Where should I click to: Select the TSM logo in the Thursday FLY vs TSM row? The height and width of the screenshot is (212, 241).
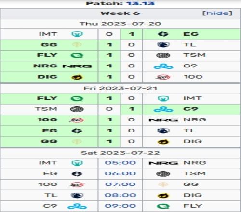coord(163,55)
